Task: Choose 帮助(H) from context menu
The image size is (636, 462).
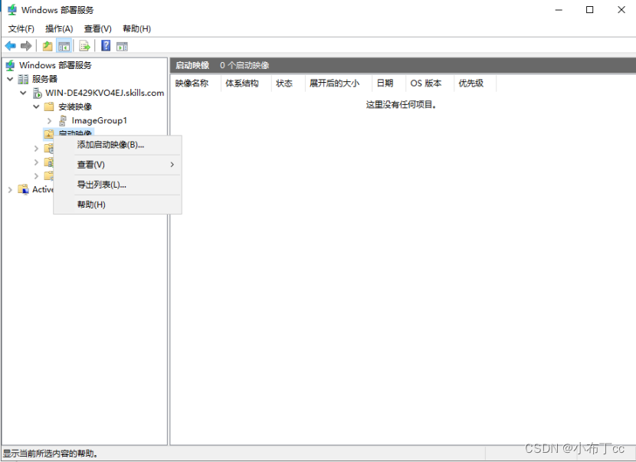Action: click(118, 205)
